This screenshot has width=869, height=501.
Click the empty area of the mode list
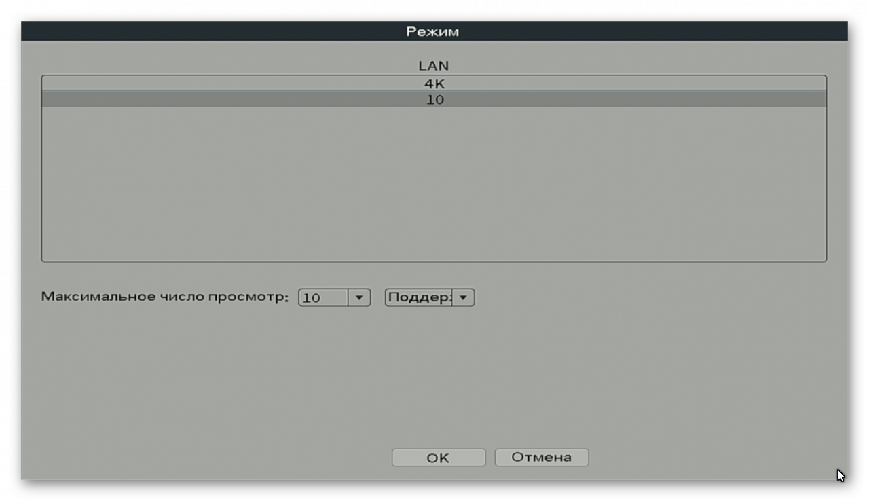[434, 183]
